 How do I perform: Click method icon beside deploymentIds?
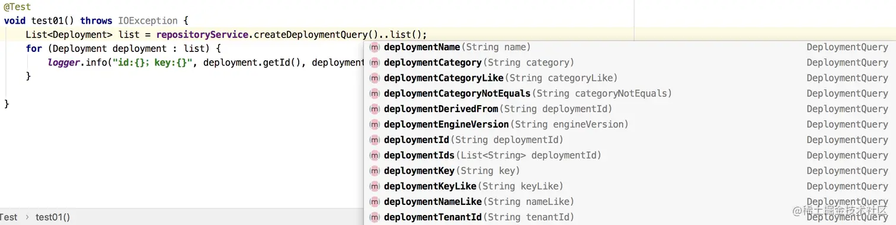(375, 155)
